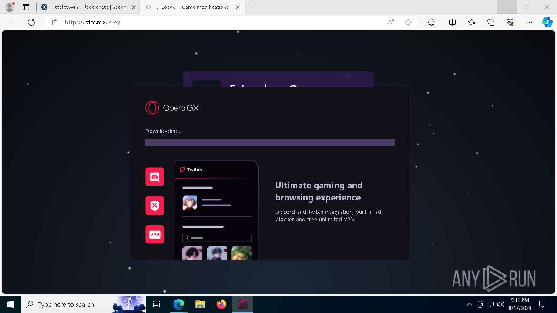The height and width of the screenshot is (313, 557).
Task: Open the notification center
Action: pyautogui.click(x=543, y=304)
